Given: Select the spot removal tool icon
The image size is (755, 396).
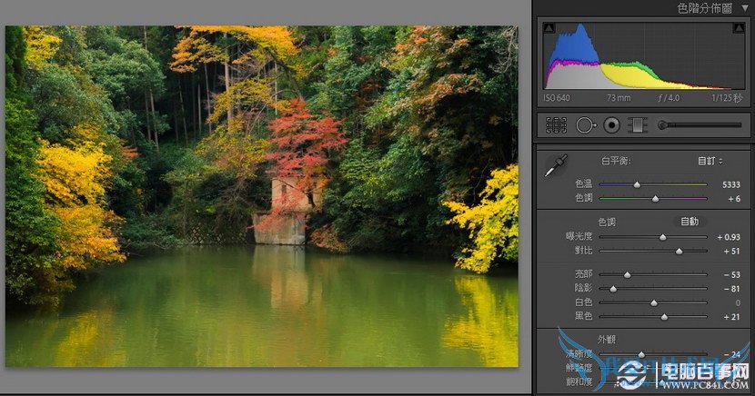Looking at the screenshot, I should point(586,125).
